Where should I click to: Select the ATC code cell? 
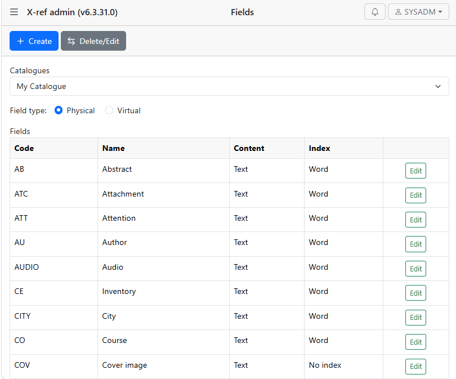point(54,195)
